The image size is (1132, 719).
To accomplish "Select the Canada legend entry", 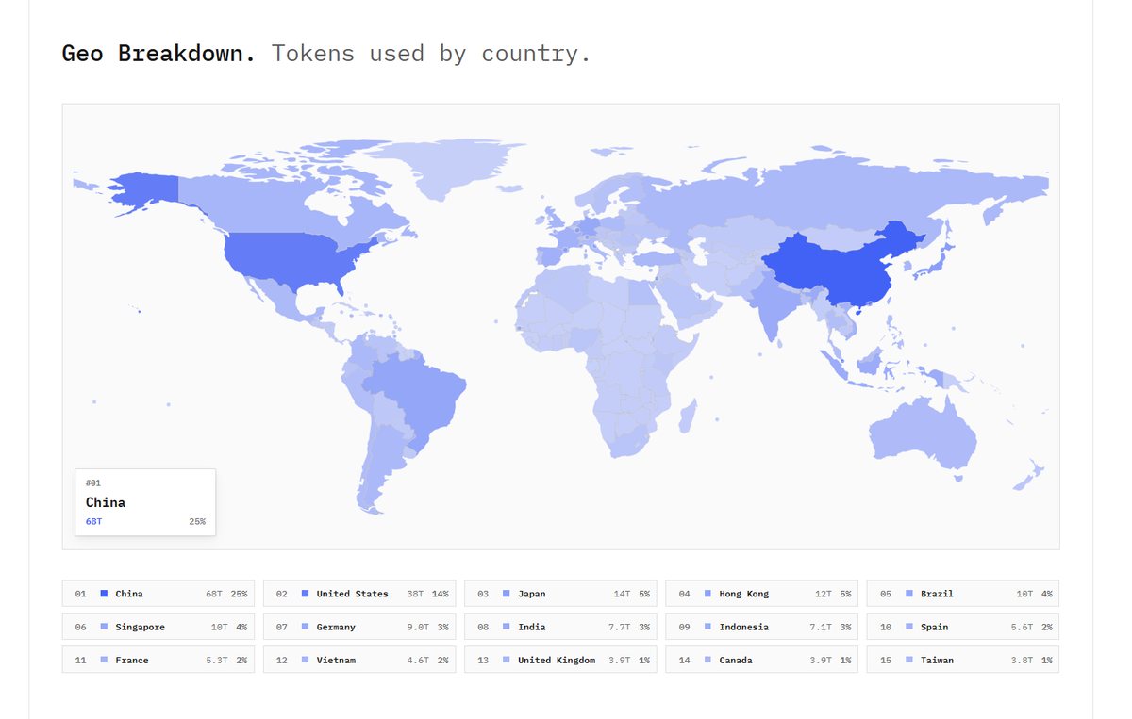I will (762, 660).
